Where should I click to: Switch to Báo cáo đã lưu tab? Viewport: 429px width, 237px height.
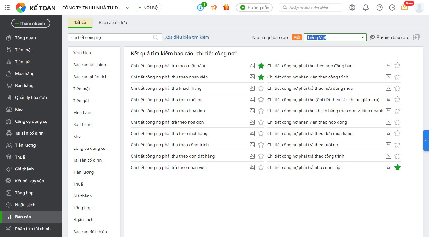pos(113,23)
